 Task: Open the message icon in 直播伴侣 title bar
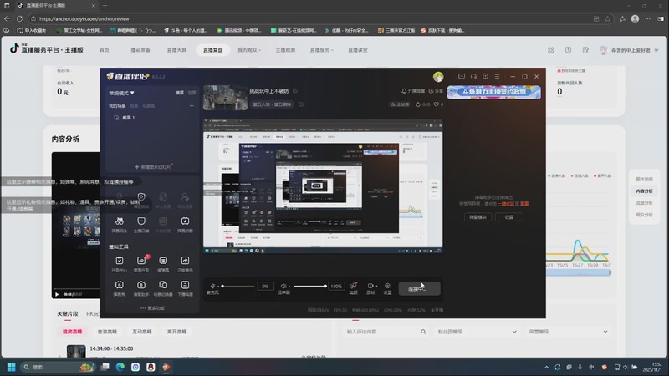pyautogui.click(x=462, y=76)
